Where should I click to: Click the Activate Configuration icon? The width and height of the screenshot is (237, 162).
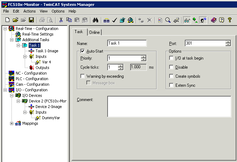coord(123,20)
